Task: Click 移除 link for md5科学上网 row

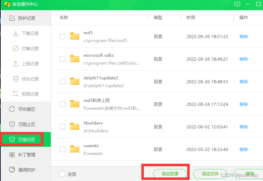Action: (244, 104)
